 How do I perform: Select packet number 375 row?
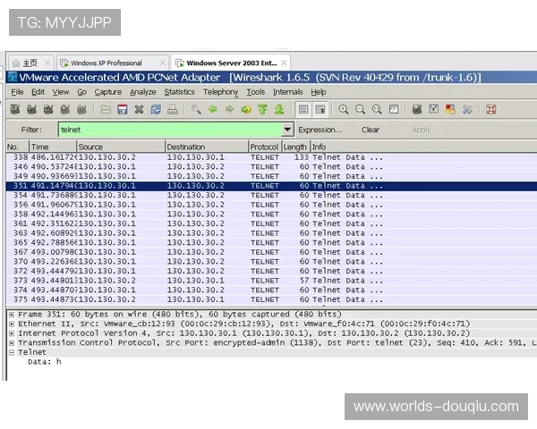point(271,299)
